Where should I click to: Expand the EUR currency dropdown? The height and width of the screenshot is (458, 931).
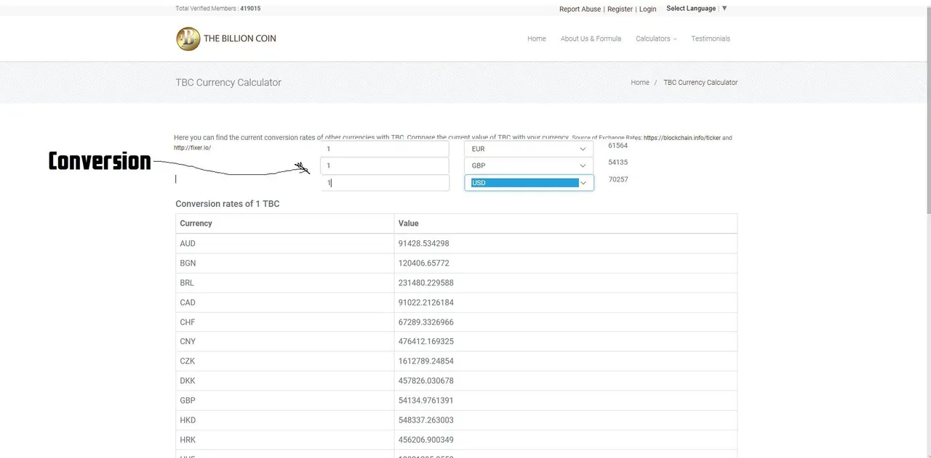tap(529, 149)
